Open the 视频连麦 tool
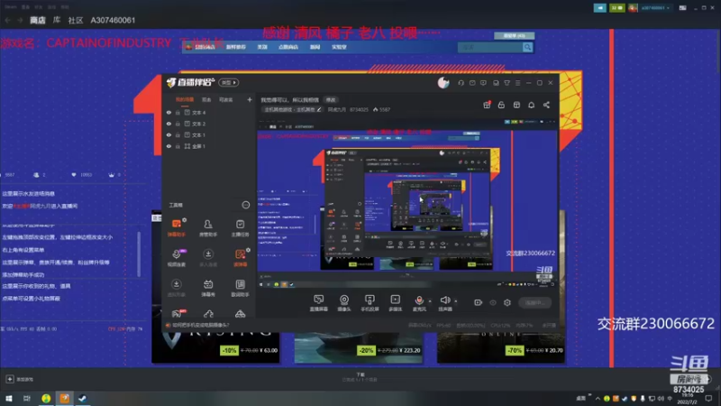 [177, 258]
